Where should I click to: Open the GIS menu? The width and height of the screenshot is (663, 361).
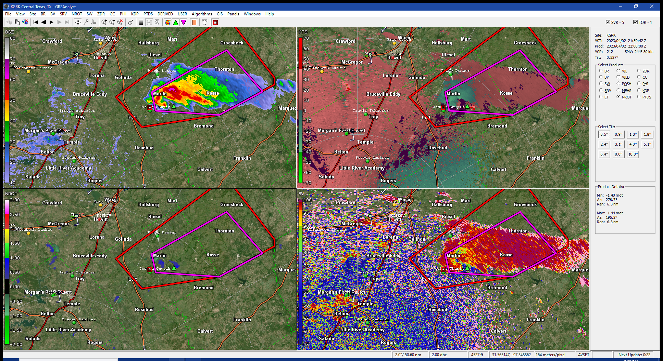(220, 14)
